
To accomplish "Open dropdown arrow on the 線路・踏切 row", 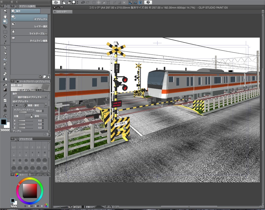I will point(46,105).
